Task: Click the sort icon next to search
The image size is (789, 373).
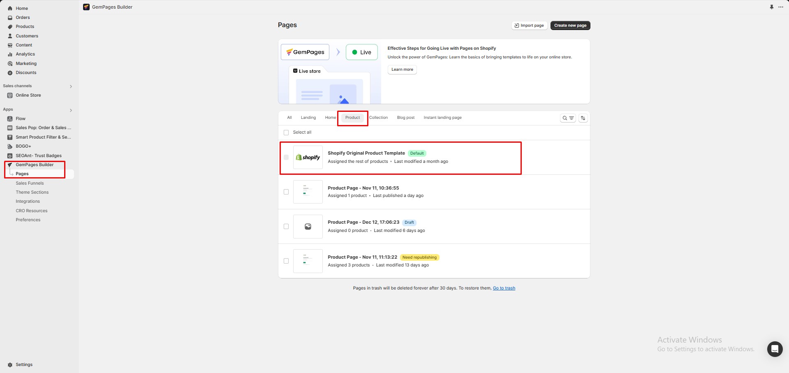Action: pos(583,118)
